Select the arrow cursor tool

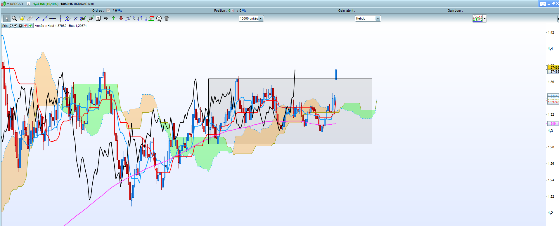click(7, 18)
